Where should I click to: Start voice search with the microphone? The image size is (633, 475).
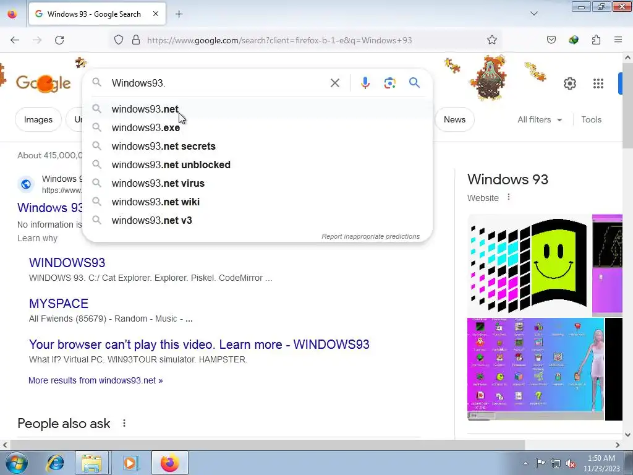click(365, 83)
